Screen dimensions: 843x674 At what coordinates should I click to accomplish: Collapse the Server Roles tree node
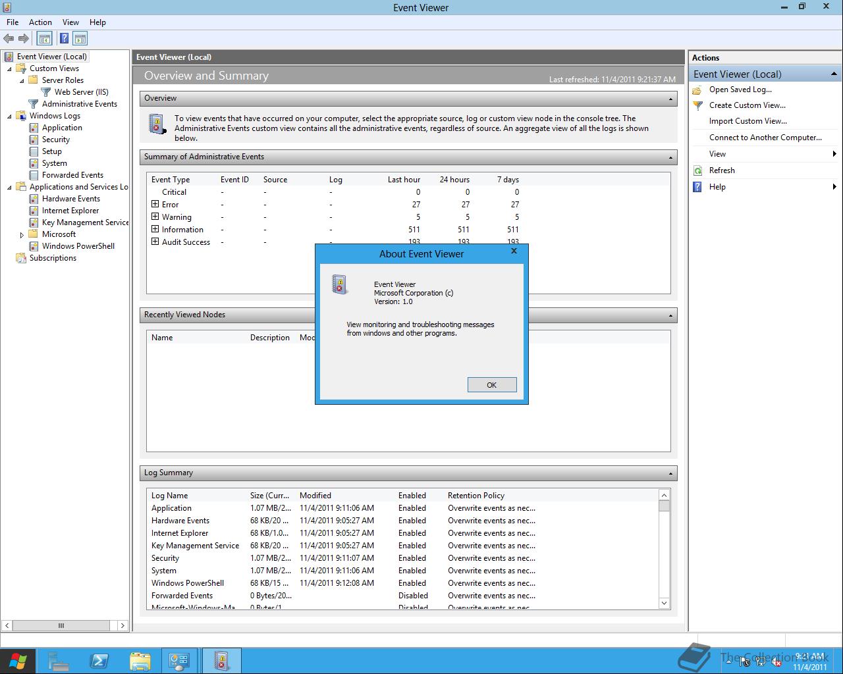click(22, 80)
